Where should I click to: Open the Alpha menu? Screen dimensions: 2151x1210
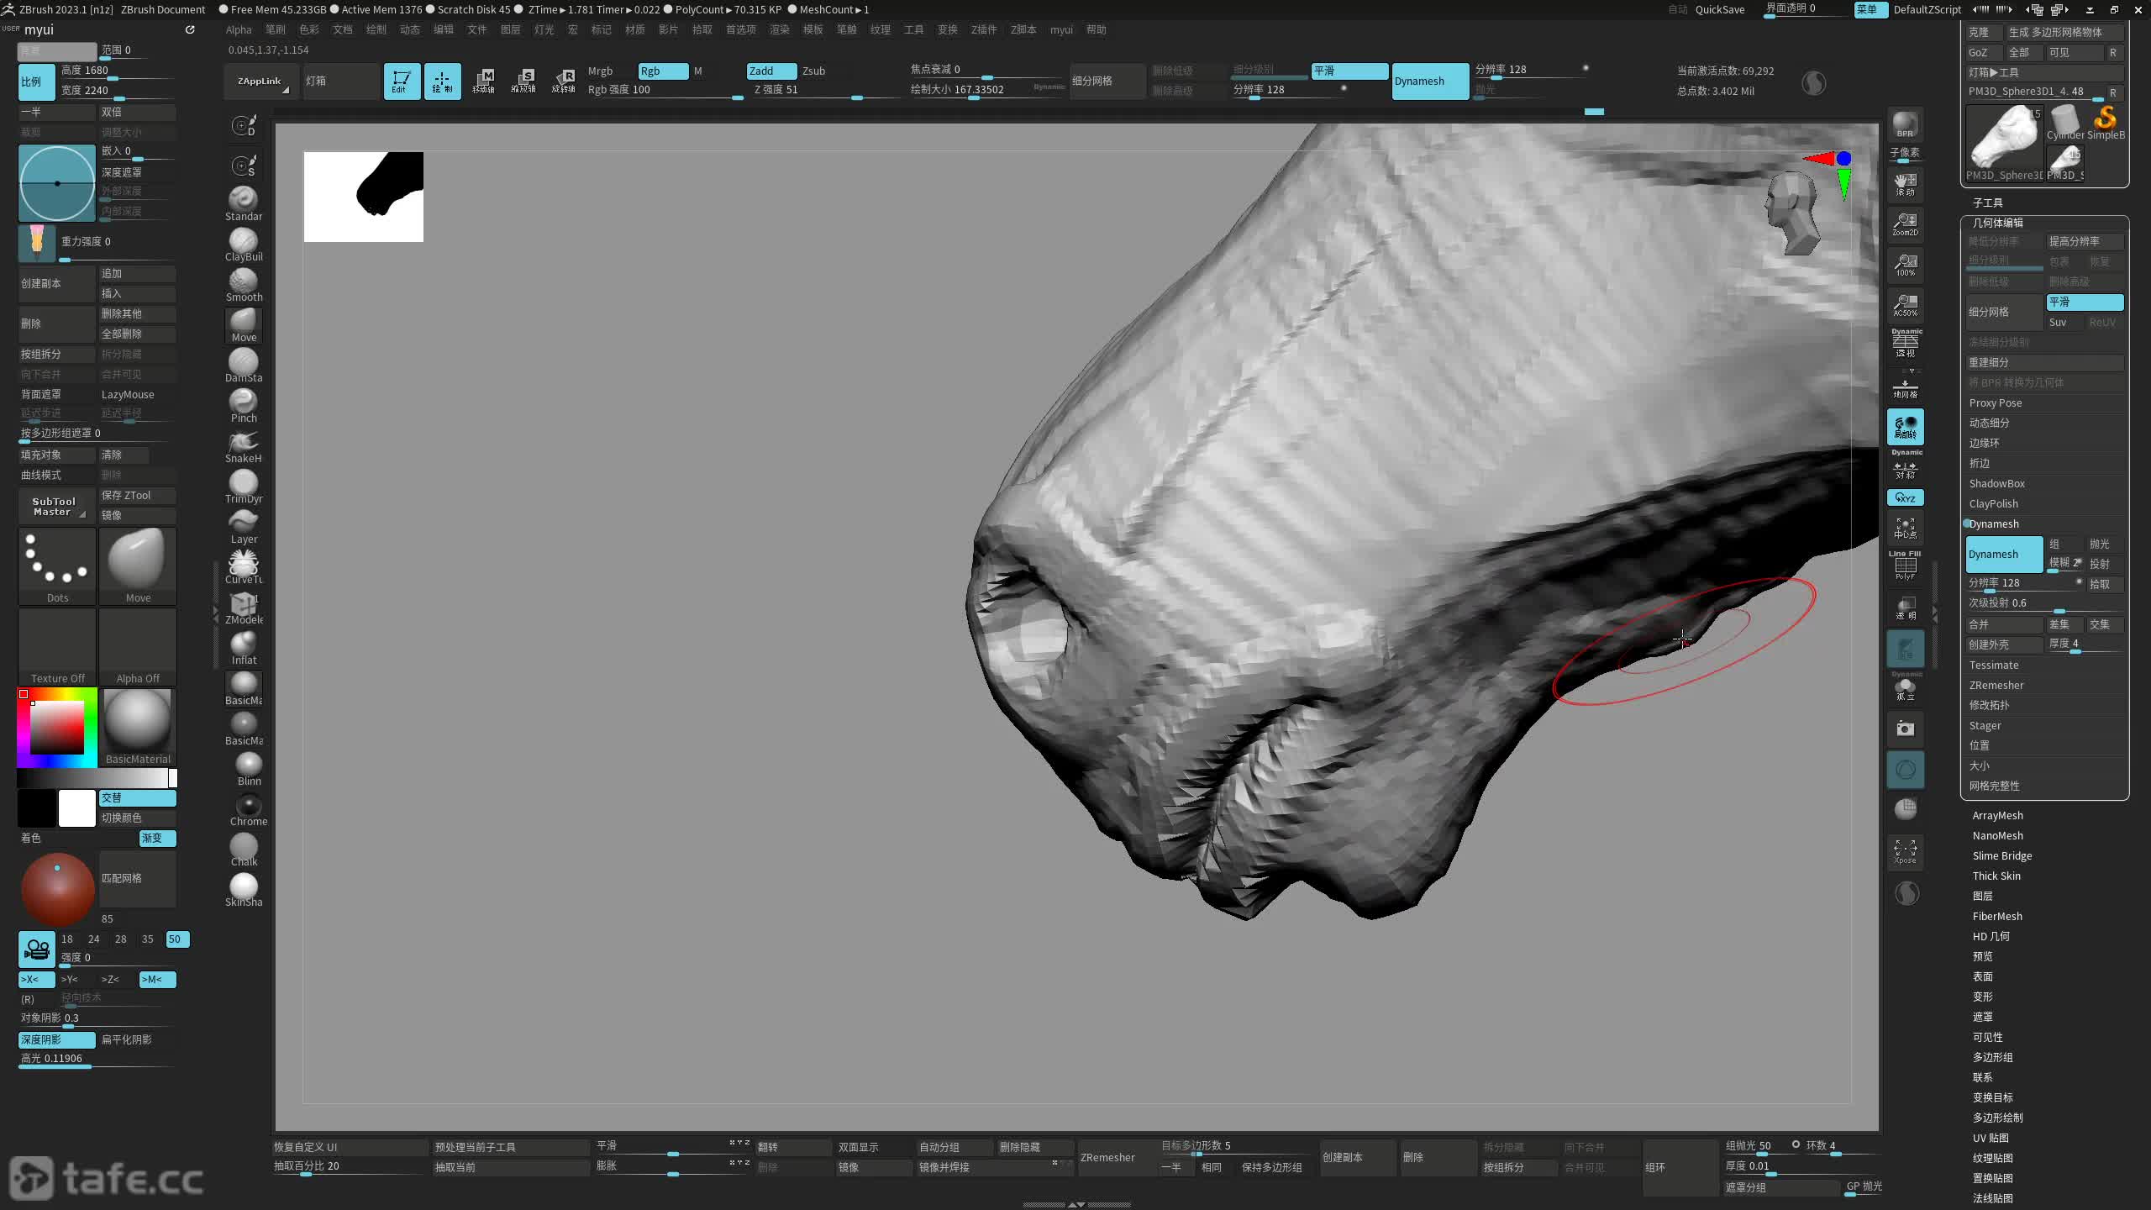[239, 30]
